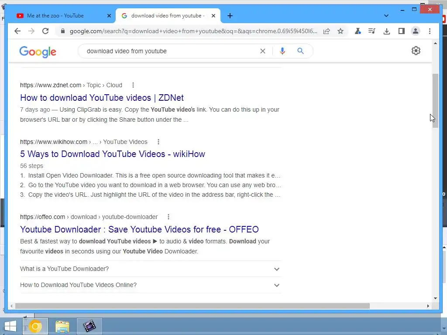Go back to the previous page
The width and height of the screenshot is (447, 335).
17,31
